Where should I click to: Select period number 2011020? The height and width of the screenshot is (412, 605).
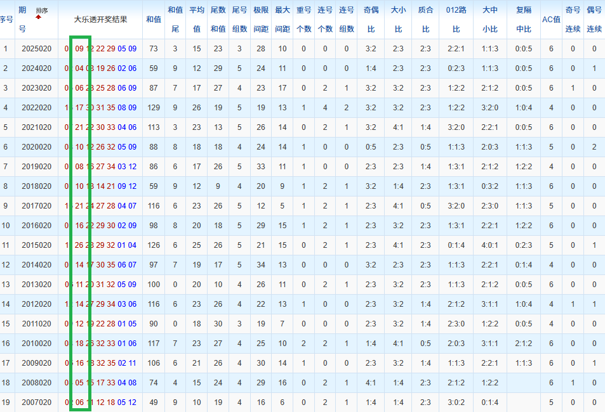[x=37, y=324]
